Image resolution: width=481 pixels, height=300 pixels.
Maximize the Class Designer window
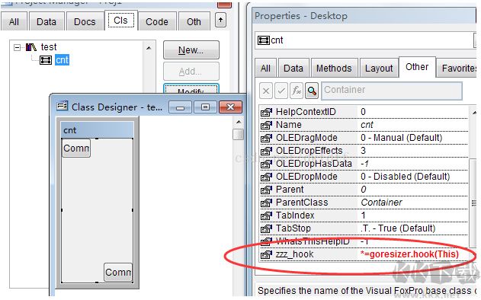pos(205,107)
